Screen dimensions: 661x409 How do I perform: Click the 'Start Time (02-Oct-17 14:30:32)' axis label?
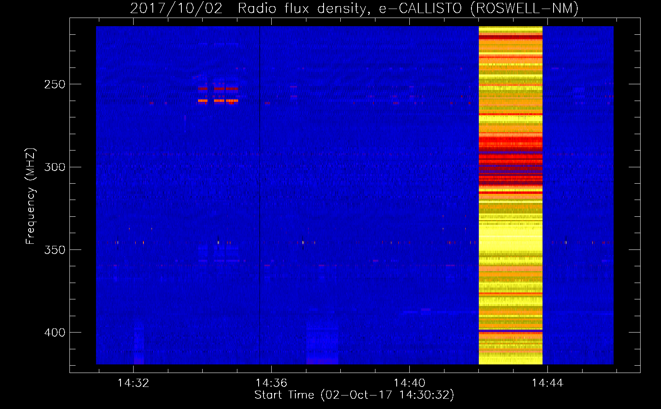coord(354,395)
